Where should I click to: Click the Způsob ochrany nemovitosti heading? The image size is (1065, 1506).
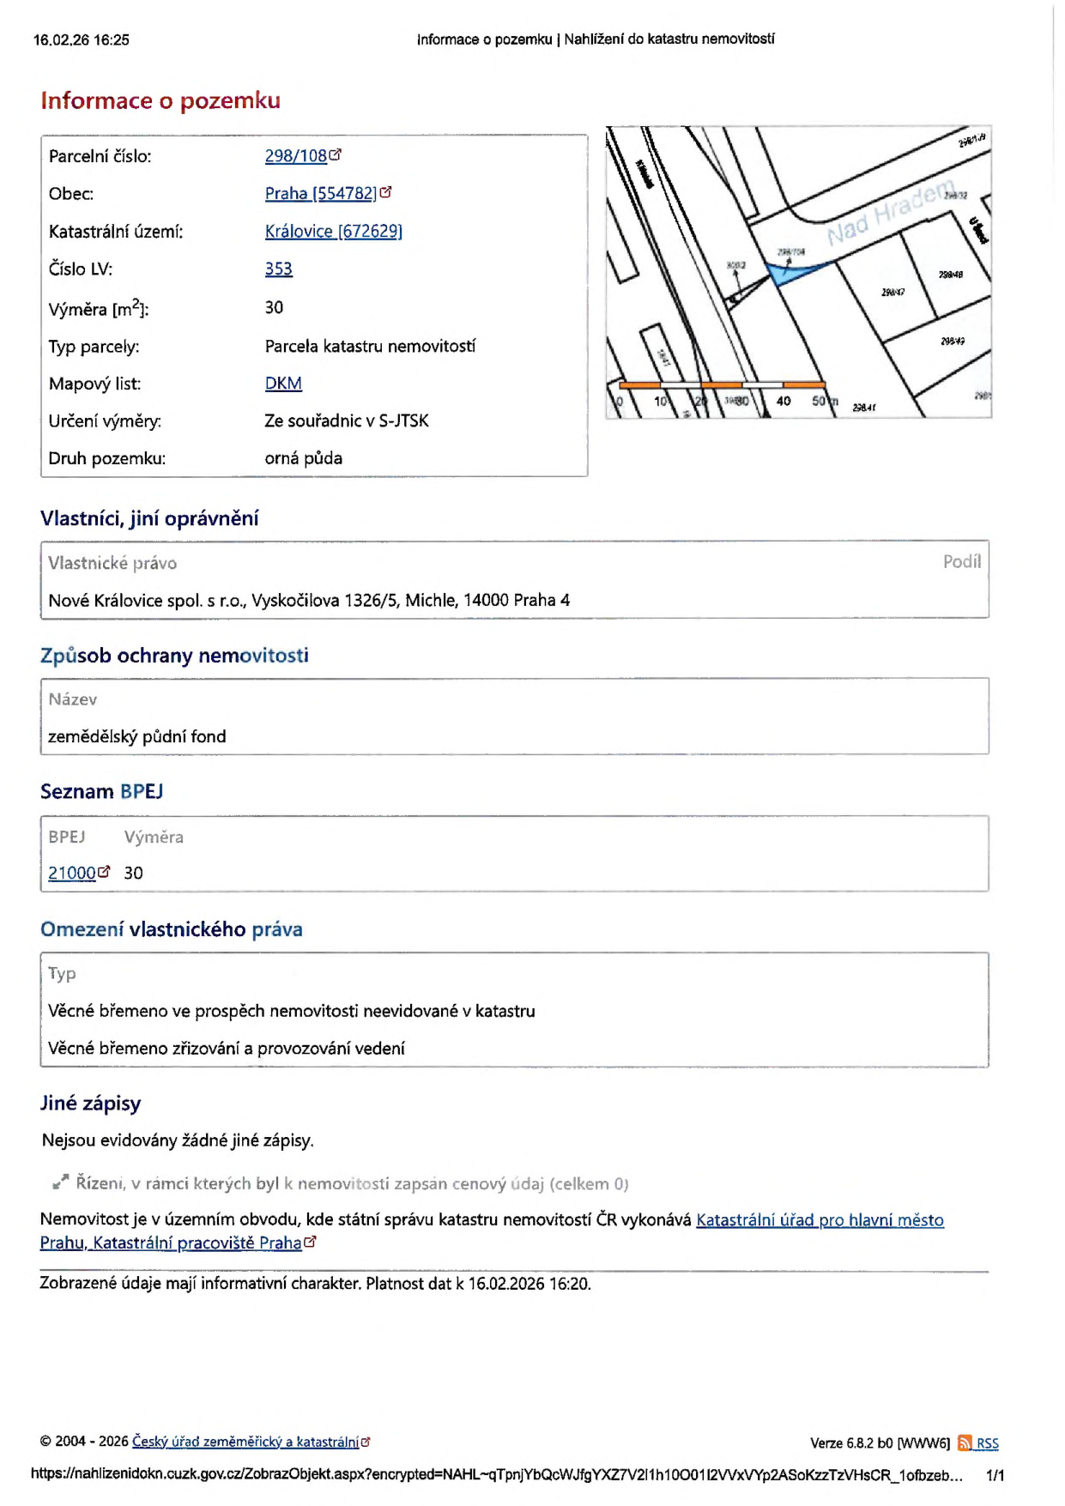tap(174, 656)
